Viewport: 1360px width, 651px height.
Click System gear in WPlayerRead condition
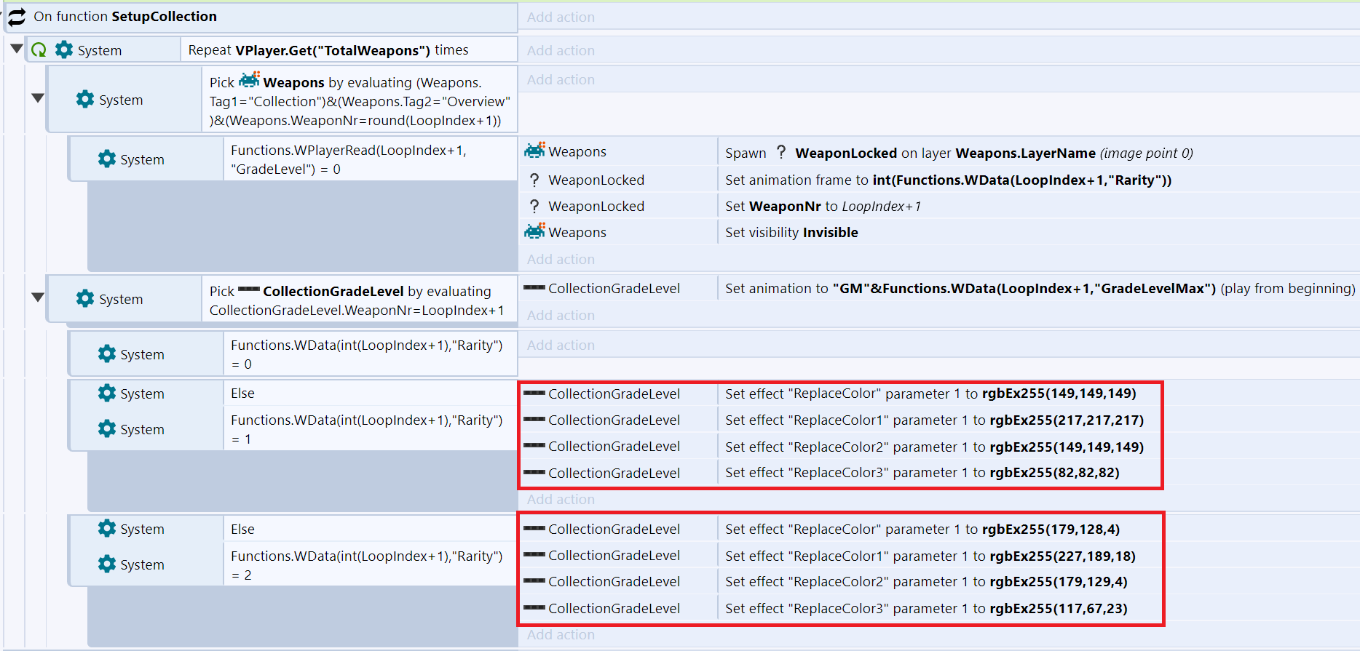pyautogui.click(x=107, y=159)
